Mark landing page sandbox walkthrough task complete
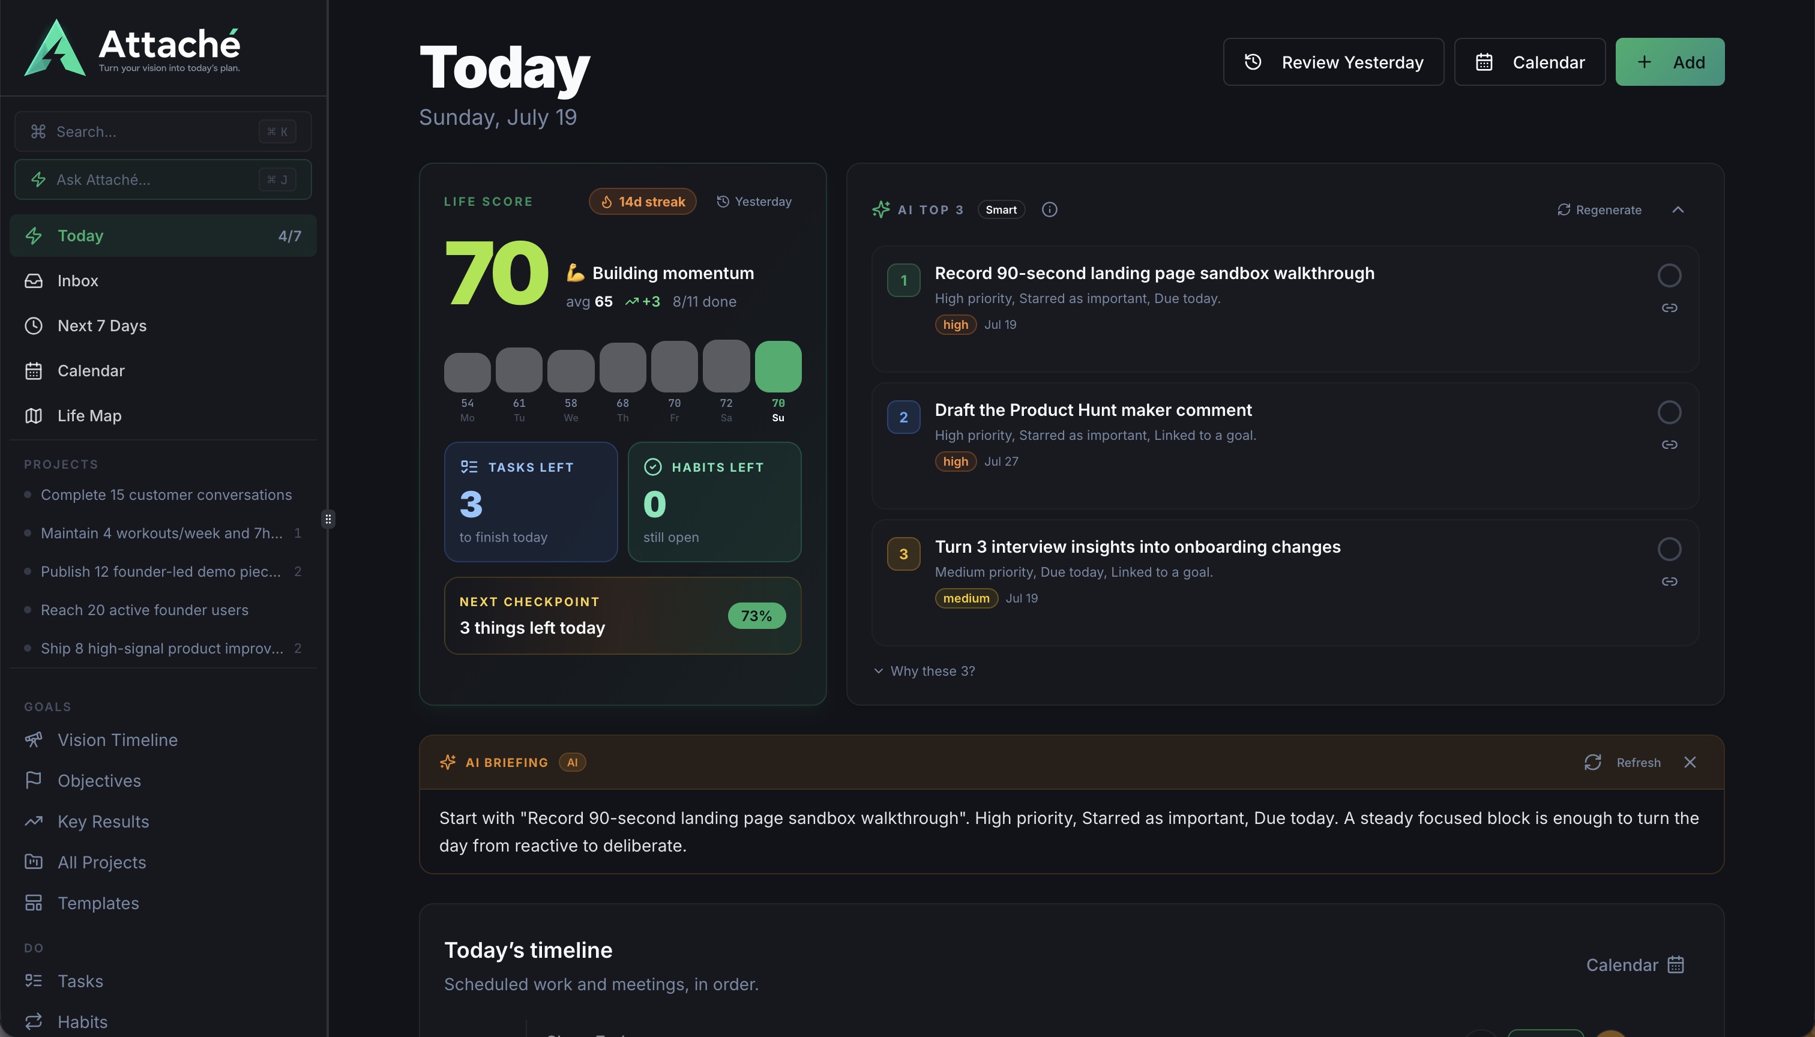This screenshot has width=1815, height=1037. tap(1669, 275)
